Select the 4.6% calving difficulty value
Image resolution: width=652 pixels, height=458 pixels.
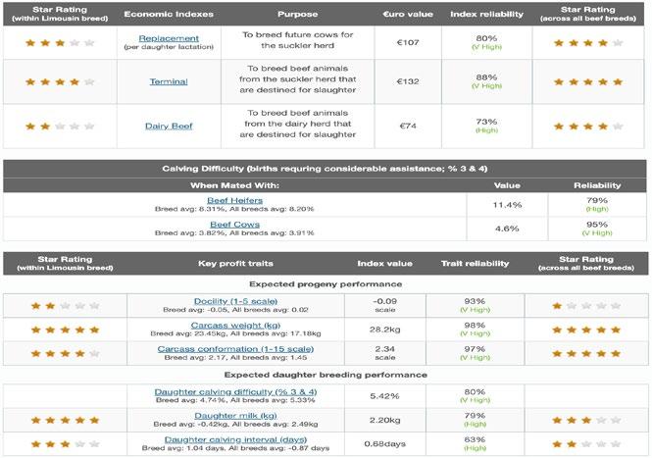[507, 229]
